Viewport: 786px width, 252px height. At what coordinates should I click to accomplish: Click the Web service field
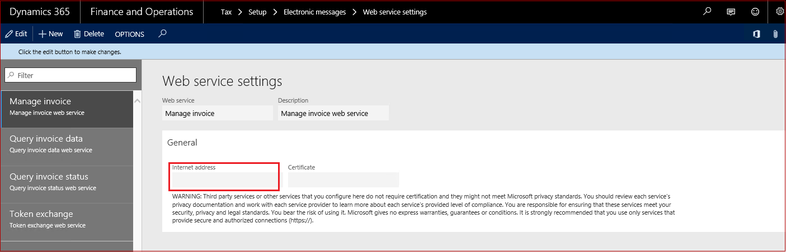(217, 113)
